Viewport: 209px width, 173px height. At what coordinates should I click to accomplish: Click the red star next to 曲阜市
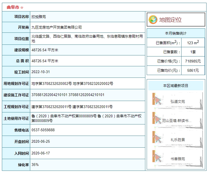22,8
